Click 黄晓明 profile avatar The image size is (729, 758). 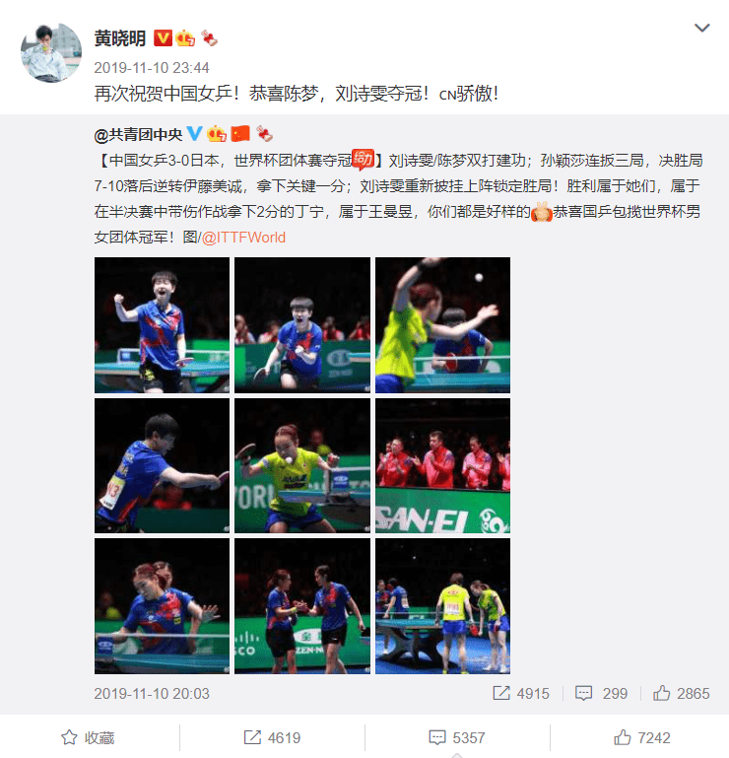(x=50, y=52)
